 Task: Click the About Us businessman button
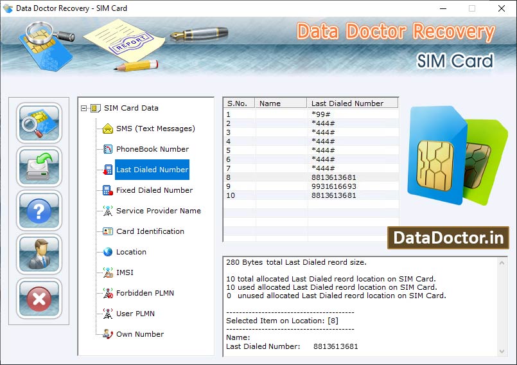point(39,254)
